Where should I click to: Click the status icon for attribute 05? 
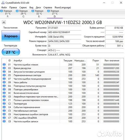[4, 75]
